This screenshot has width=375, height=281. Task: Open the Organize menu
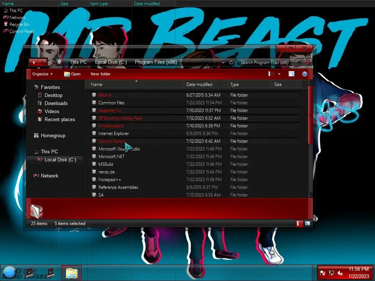(42, 74)
